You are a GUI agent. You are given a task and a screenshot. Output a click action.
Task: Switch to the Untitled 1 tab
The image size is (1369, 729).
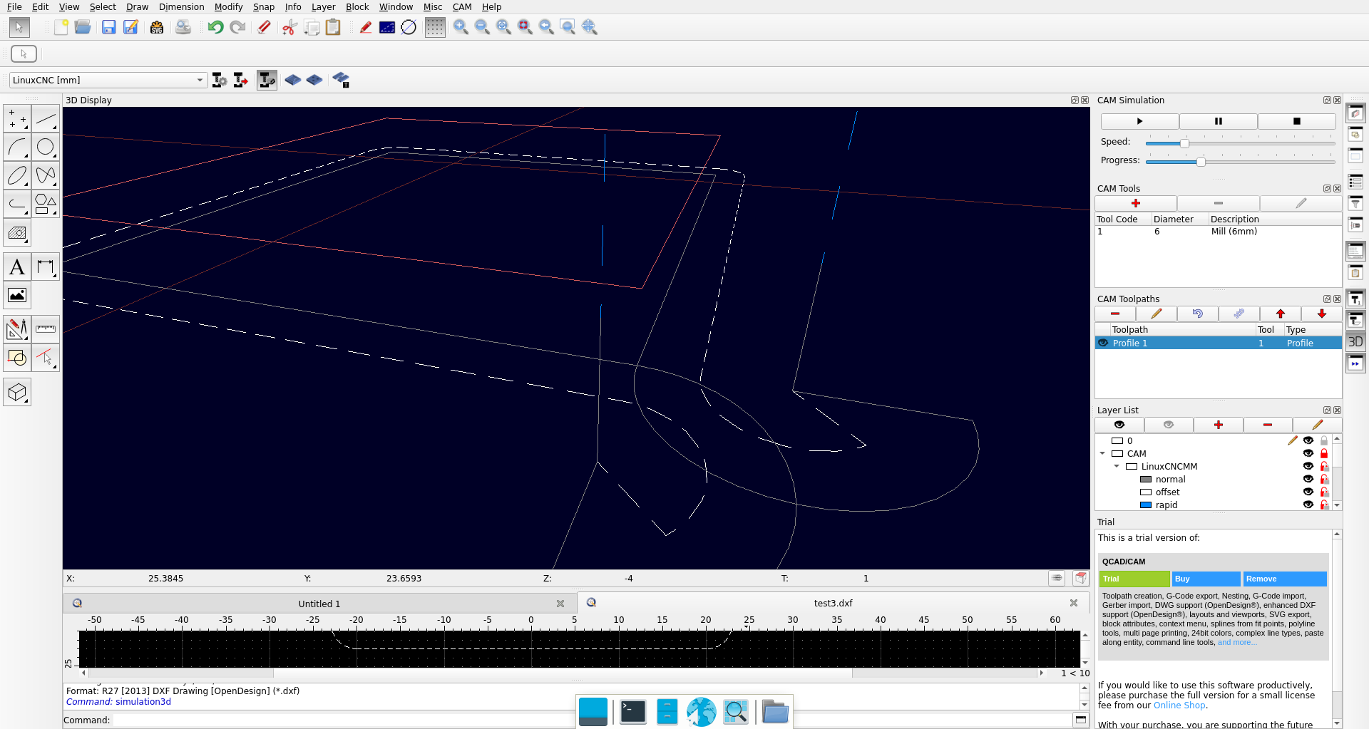(x=319, y=604)
